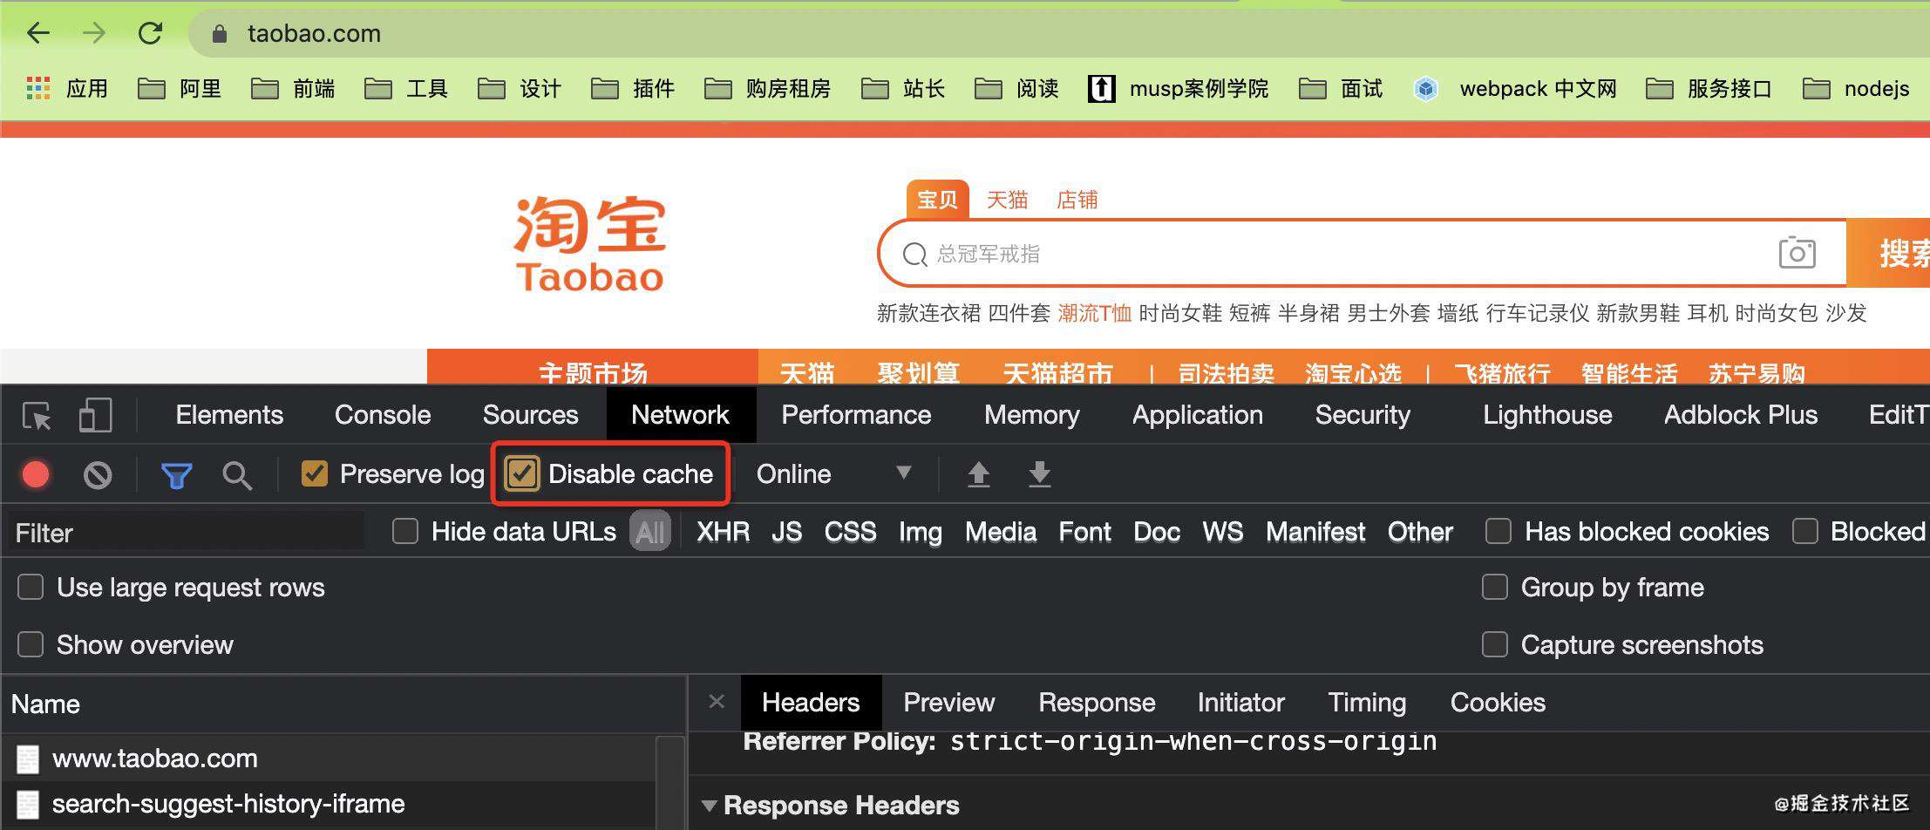Enable Show overview checkbox
This screenshot has width=1930, height=830.
31,644
